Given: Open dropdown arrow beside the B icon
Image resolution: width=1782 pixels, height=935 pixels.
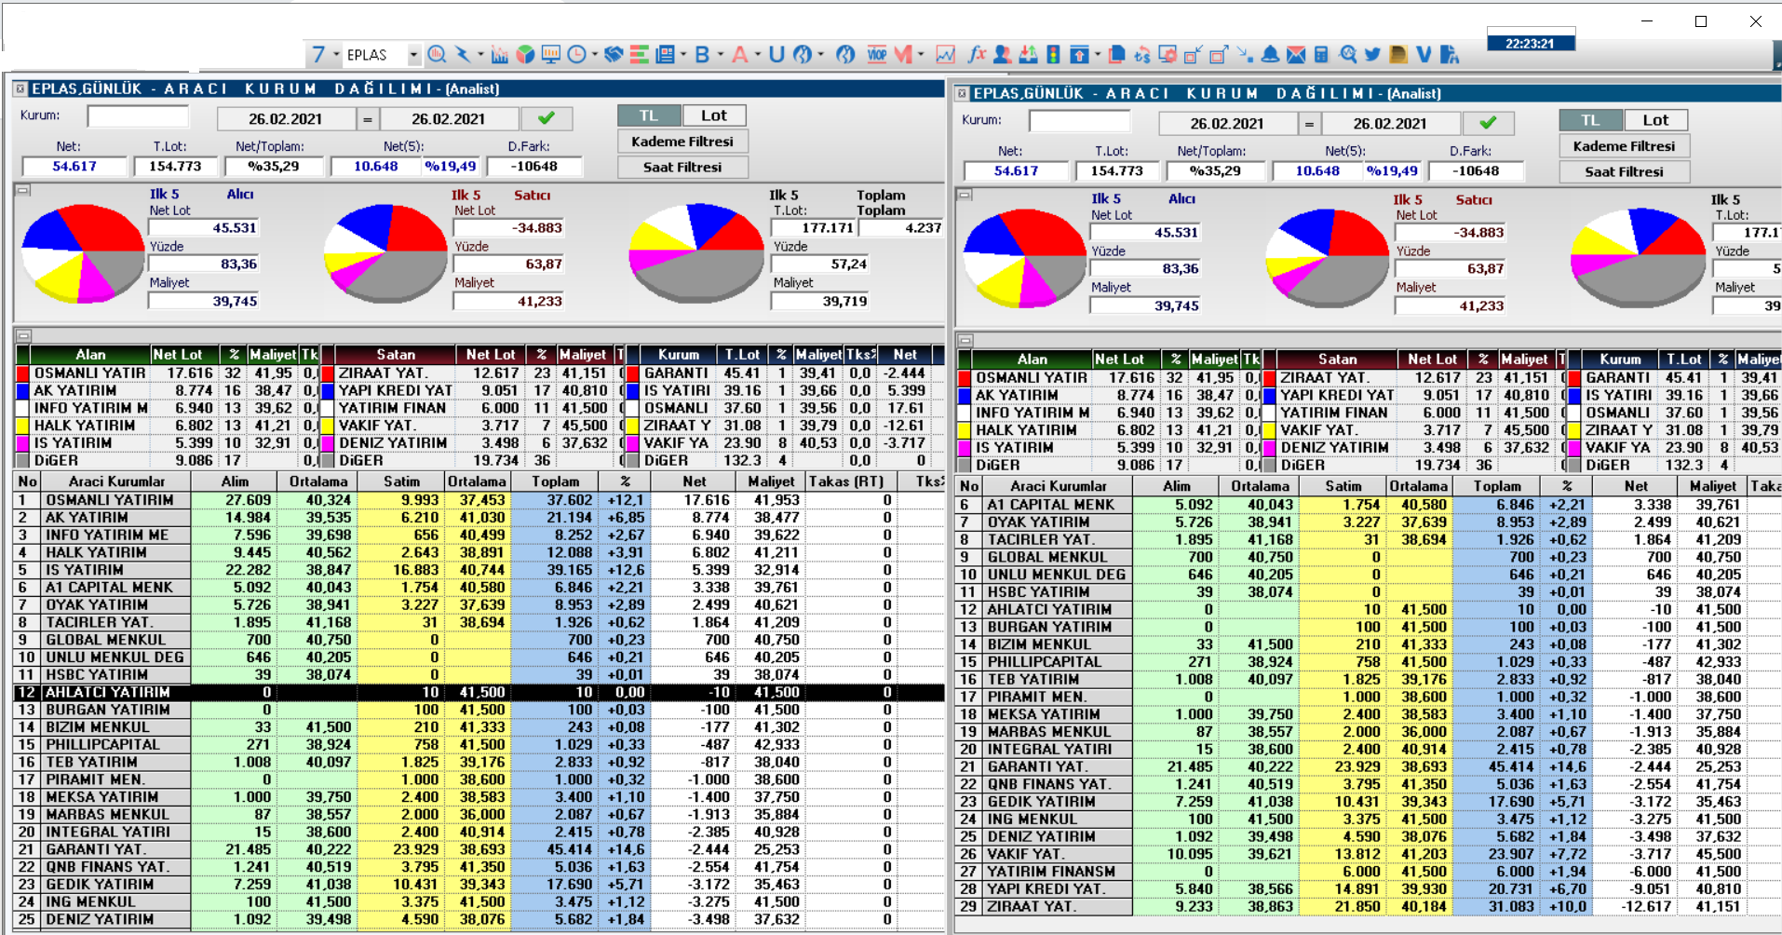Looking at the screenshot, I should 721,55.
